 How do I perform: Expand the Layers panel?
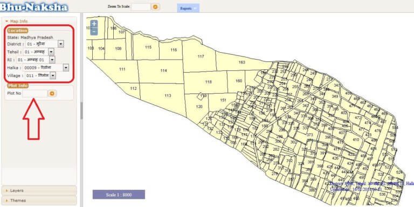[x=39, y=190]
